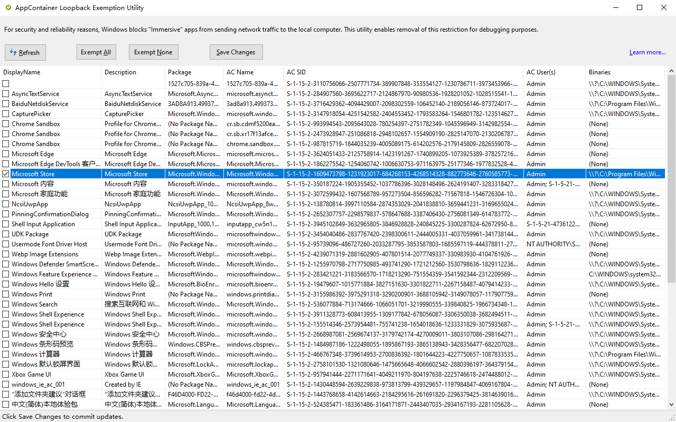Sort by Package column header

(x=194, y=72)
